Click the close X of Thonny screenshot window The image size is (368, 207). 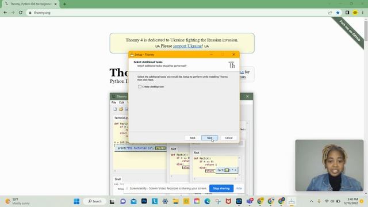247,96
